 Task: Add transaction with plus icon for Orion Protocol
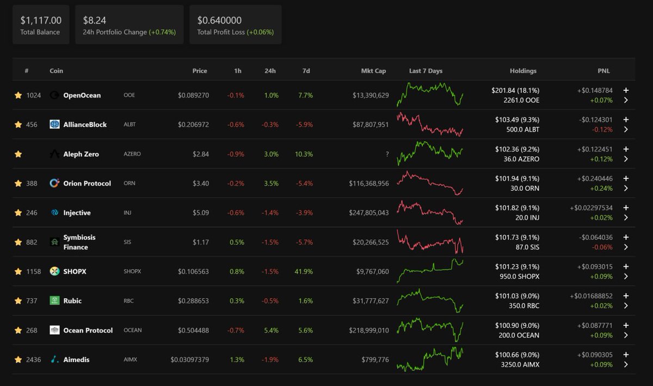click(626, 178)
